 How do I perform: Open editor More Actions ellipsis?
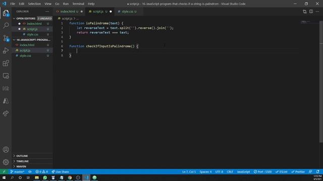tap(317, 12)
